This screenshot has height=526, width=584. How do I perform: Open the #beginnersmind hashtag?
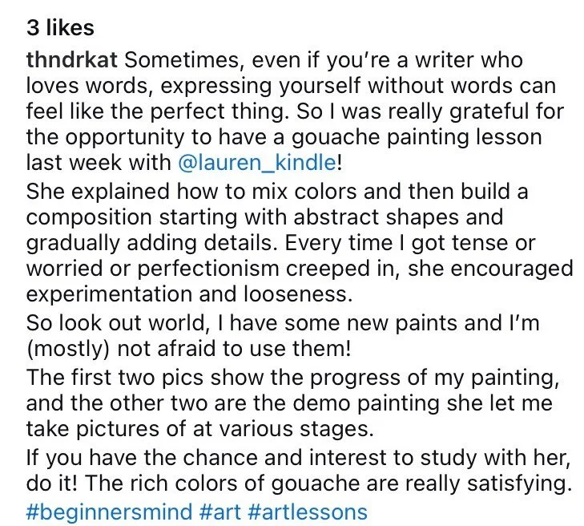(x=109, y=512)
